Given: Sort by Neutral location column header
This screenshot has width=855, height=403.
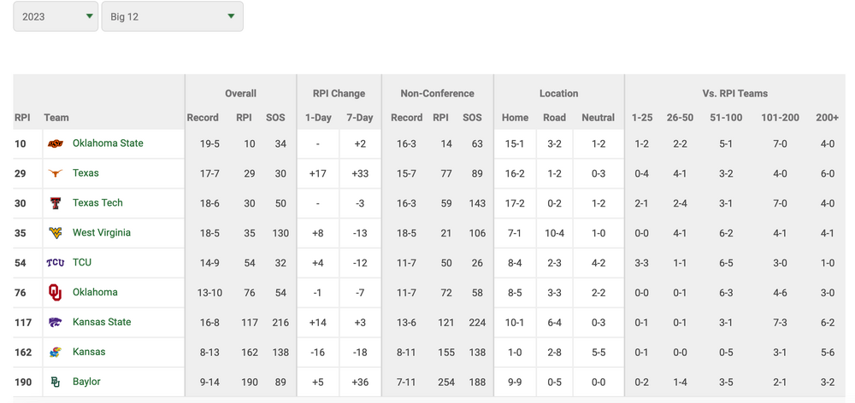Looking at the screenshot, I should click(x=598, y=118).
